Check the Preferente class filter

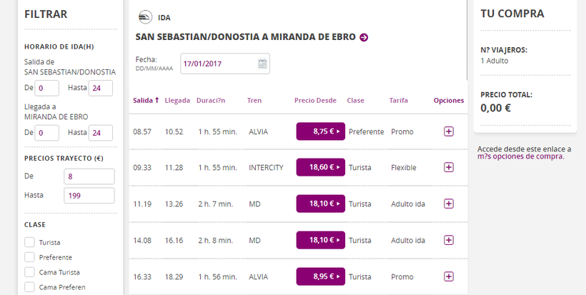[x=30, y=257]
